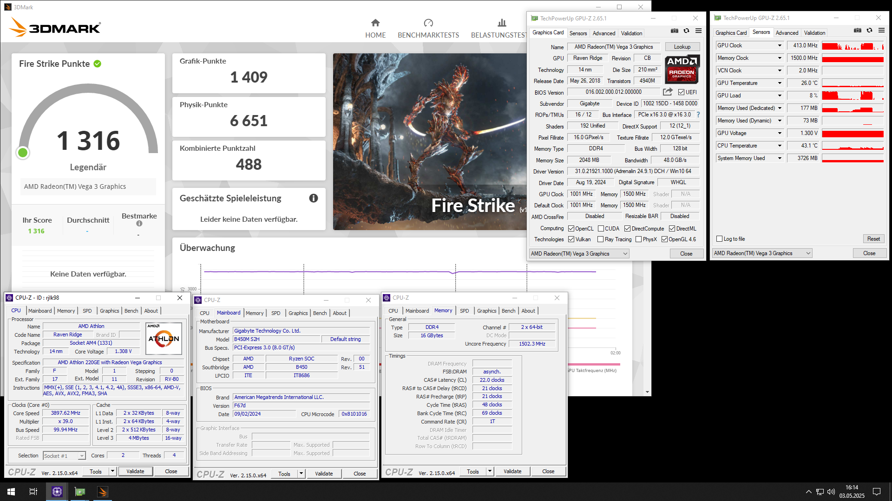
Task: Click Validate in first CPU-Z window
Action: (135, 471)
